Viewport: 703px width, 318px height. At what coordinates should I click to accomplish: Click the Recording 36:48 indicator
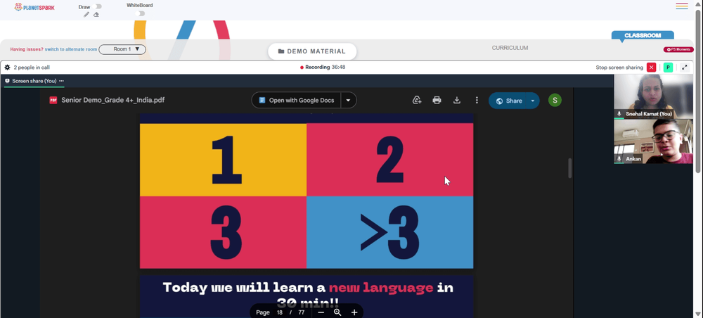tap(323, 68)
